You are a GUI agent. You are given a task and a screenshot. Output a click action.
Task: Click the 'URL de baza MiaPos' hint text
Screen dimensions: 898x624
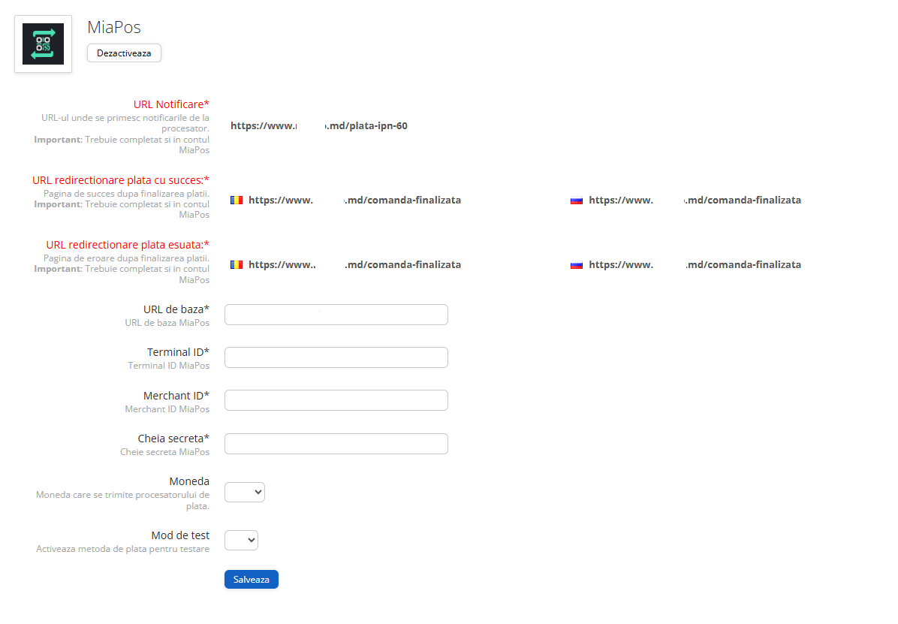[167, 323]
